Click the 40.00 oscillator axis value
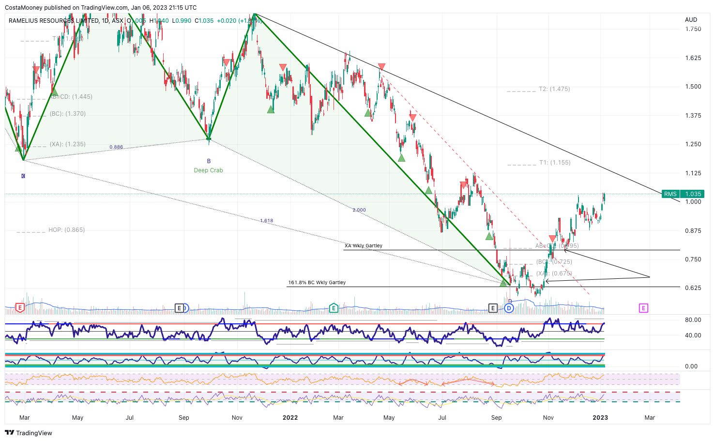Screen dimensions: 715x441 coord(693,335)
